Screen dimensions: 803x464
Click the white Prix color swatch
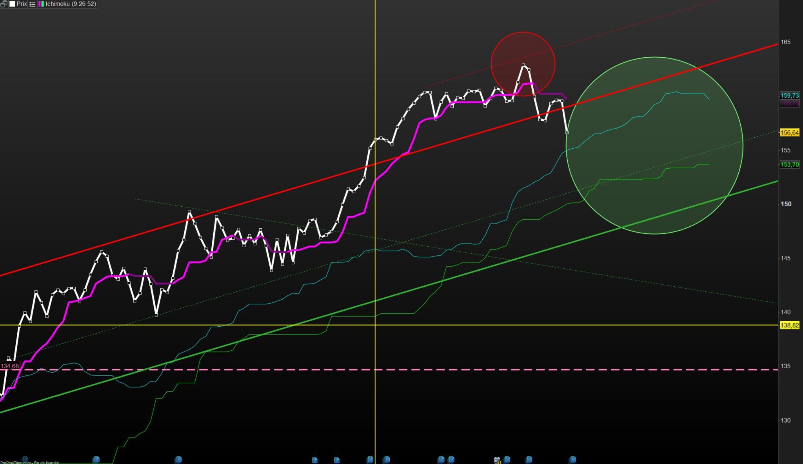tap(12, 4)
